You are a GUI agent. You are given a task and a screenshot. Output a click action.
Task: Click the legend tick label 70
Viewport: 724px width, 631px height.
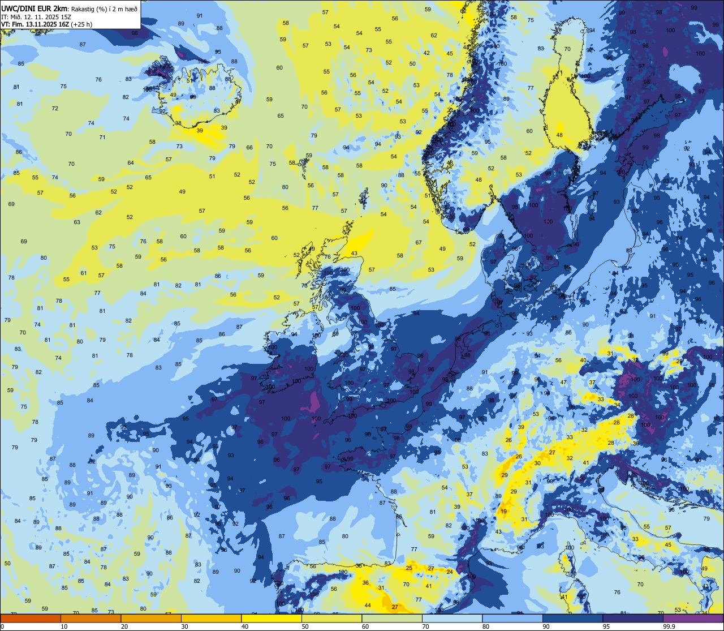(425, 626)
